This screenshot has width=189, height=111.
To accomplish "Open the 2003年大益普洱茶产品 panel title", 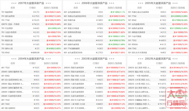I will [x=94, y=59].
